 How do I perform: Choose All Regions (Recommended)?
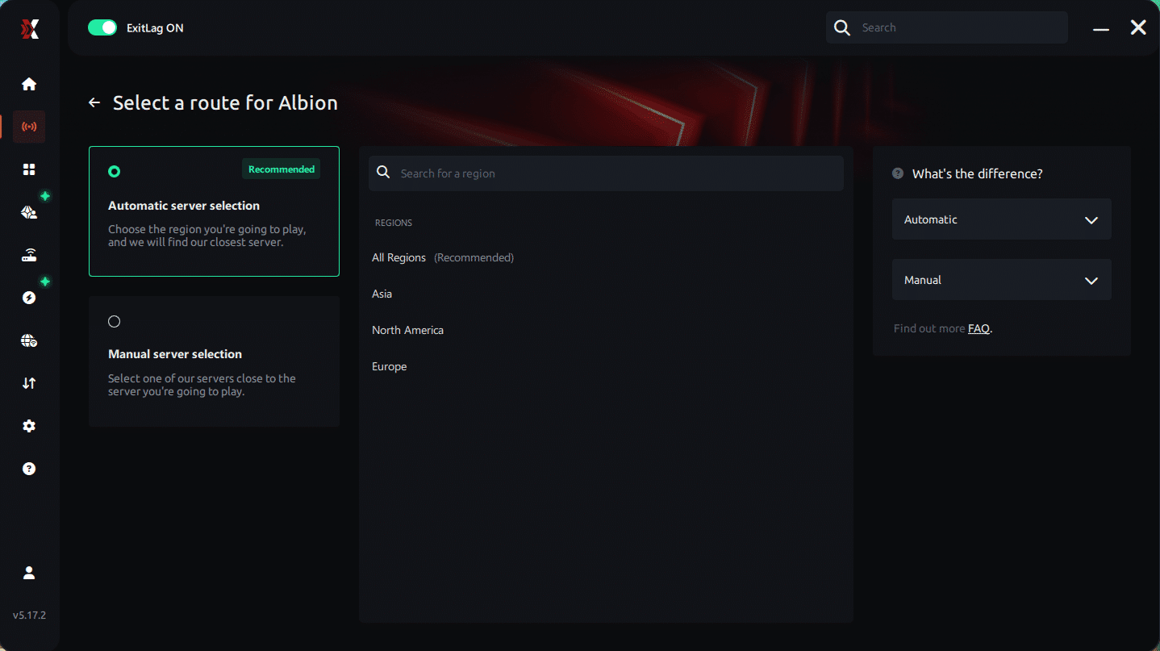pos(443,257)
